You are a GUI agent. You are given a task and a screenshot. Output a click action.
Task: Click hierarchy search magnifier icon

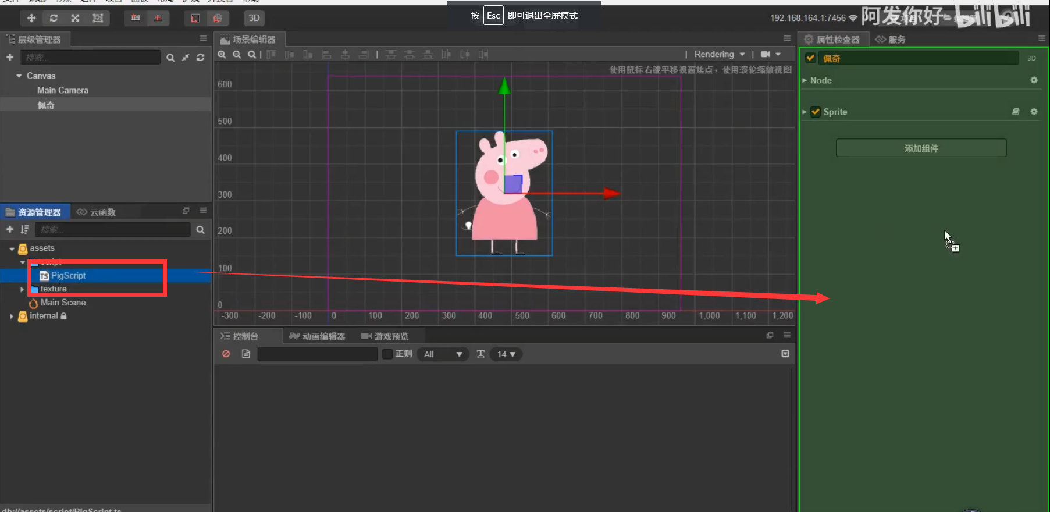(x=170, y=58)
